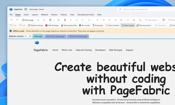
Task: Switch to the 2022.9.21.0-update.page tab
Action: (x=78, y=36)
